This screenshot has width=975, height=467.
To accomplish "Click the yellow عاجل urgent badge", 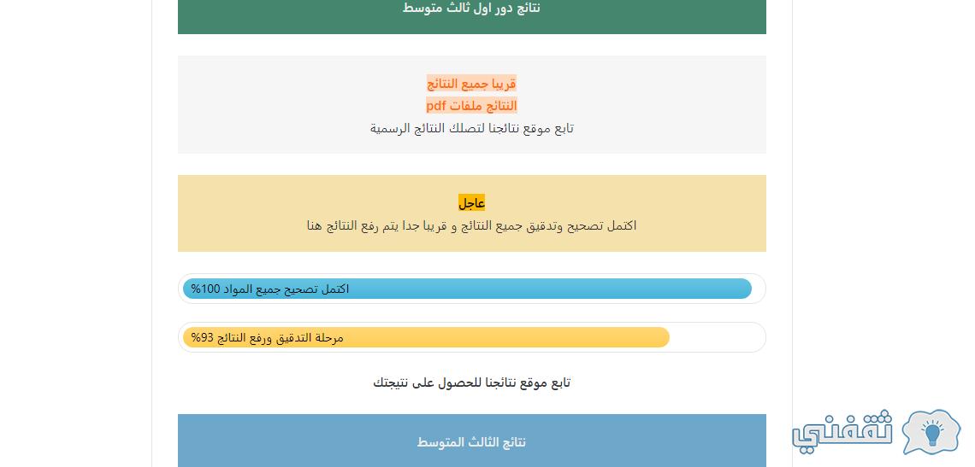I will pyautogui.click(x=471, y=202).
